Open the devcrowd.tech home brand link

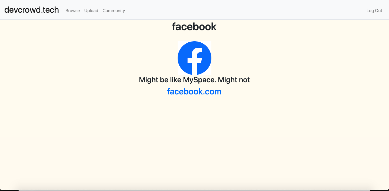(x=32, y=10)
